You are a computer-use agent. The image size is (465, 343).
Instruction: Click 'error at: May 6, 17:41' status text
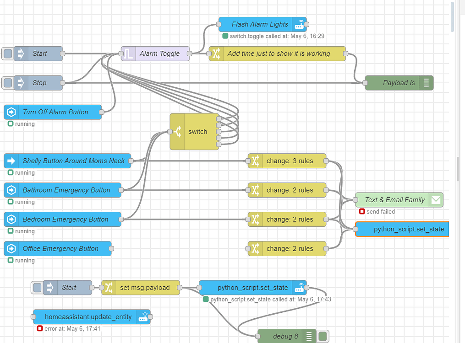(72, 328)
